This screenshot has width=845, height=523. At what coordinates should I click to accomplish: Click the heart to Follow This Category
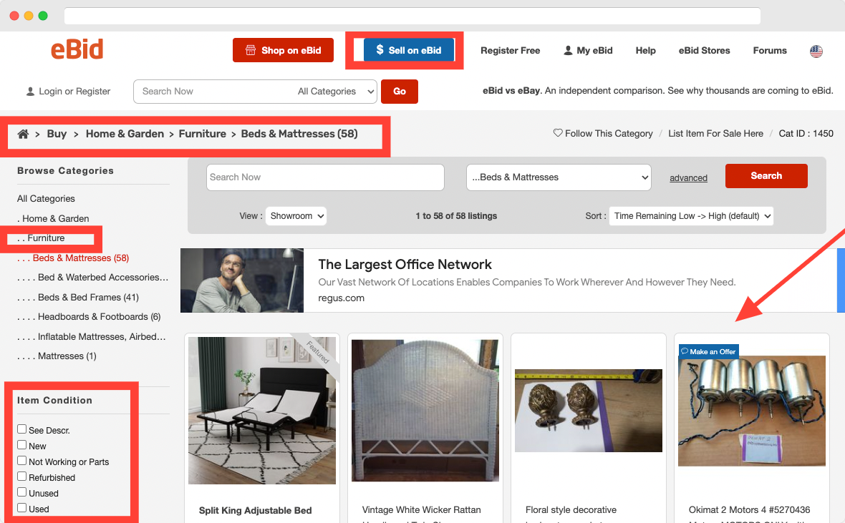(558, 133)
